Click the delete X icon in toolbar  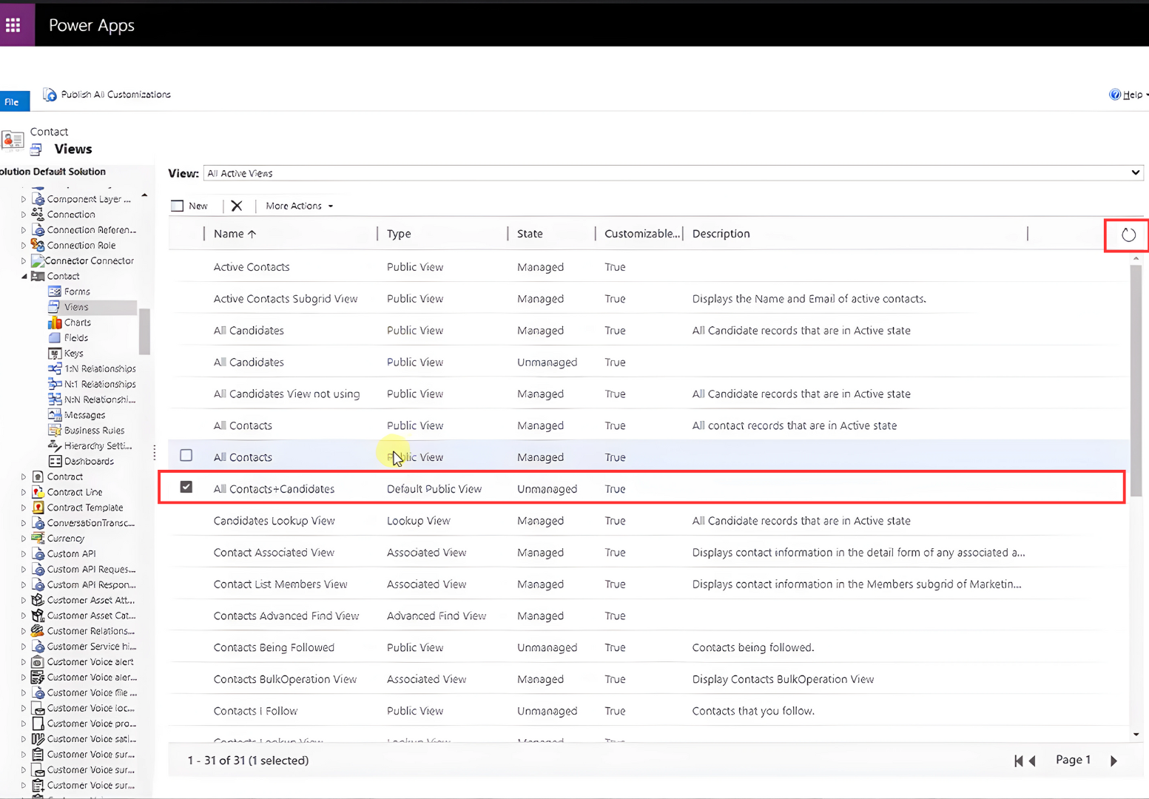[237, 206]
